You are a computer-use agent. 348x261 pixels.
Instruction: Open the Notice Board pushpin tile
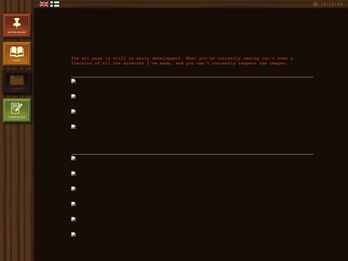17,26
